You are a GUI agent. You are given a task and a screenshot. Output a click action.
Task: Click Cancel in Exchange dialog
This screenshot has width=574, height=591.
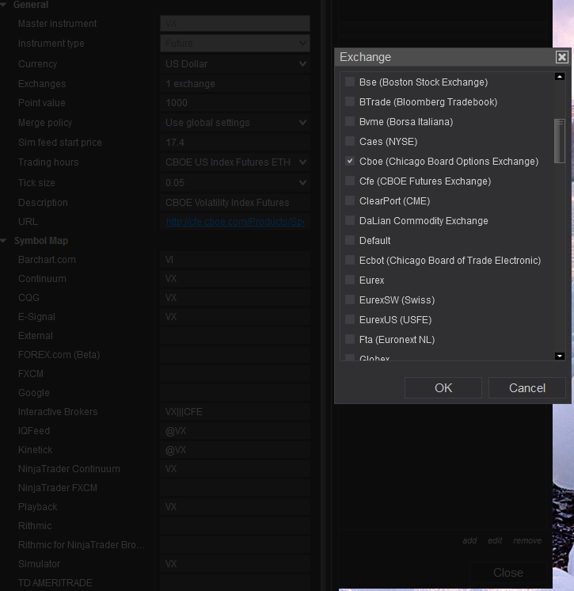point(527,388)
